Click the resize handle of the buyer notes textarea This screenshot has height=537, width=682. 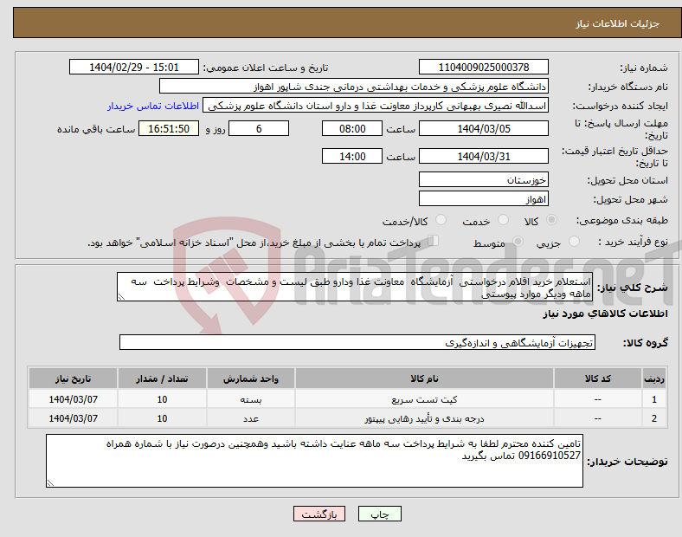(x=50, y=483)
